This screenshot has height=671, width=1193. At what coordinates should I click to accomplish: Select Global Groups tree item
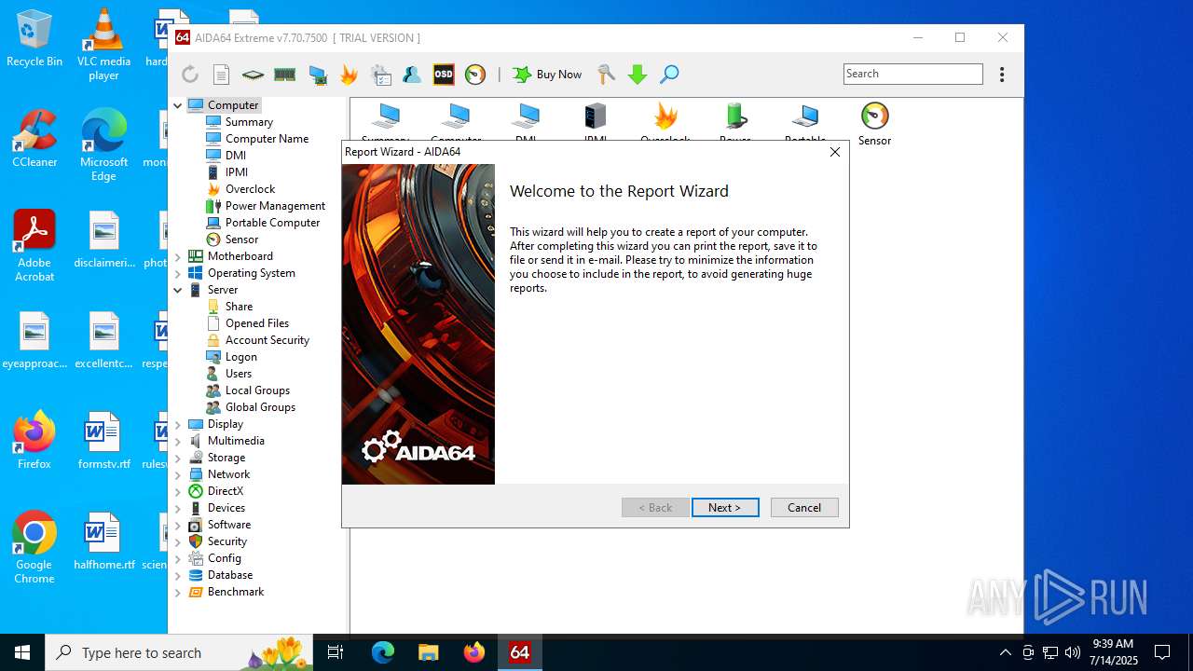point(260,407)
